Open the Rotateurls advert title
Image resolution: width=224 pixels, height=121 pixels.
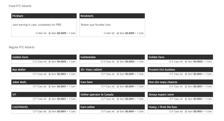click(87, 16)
